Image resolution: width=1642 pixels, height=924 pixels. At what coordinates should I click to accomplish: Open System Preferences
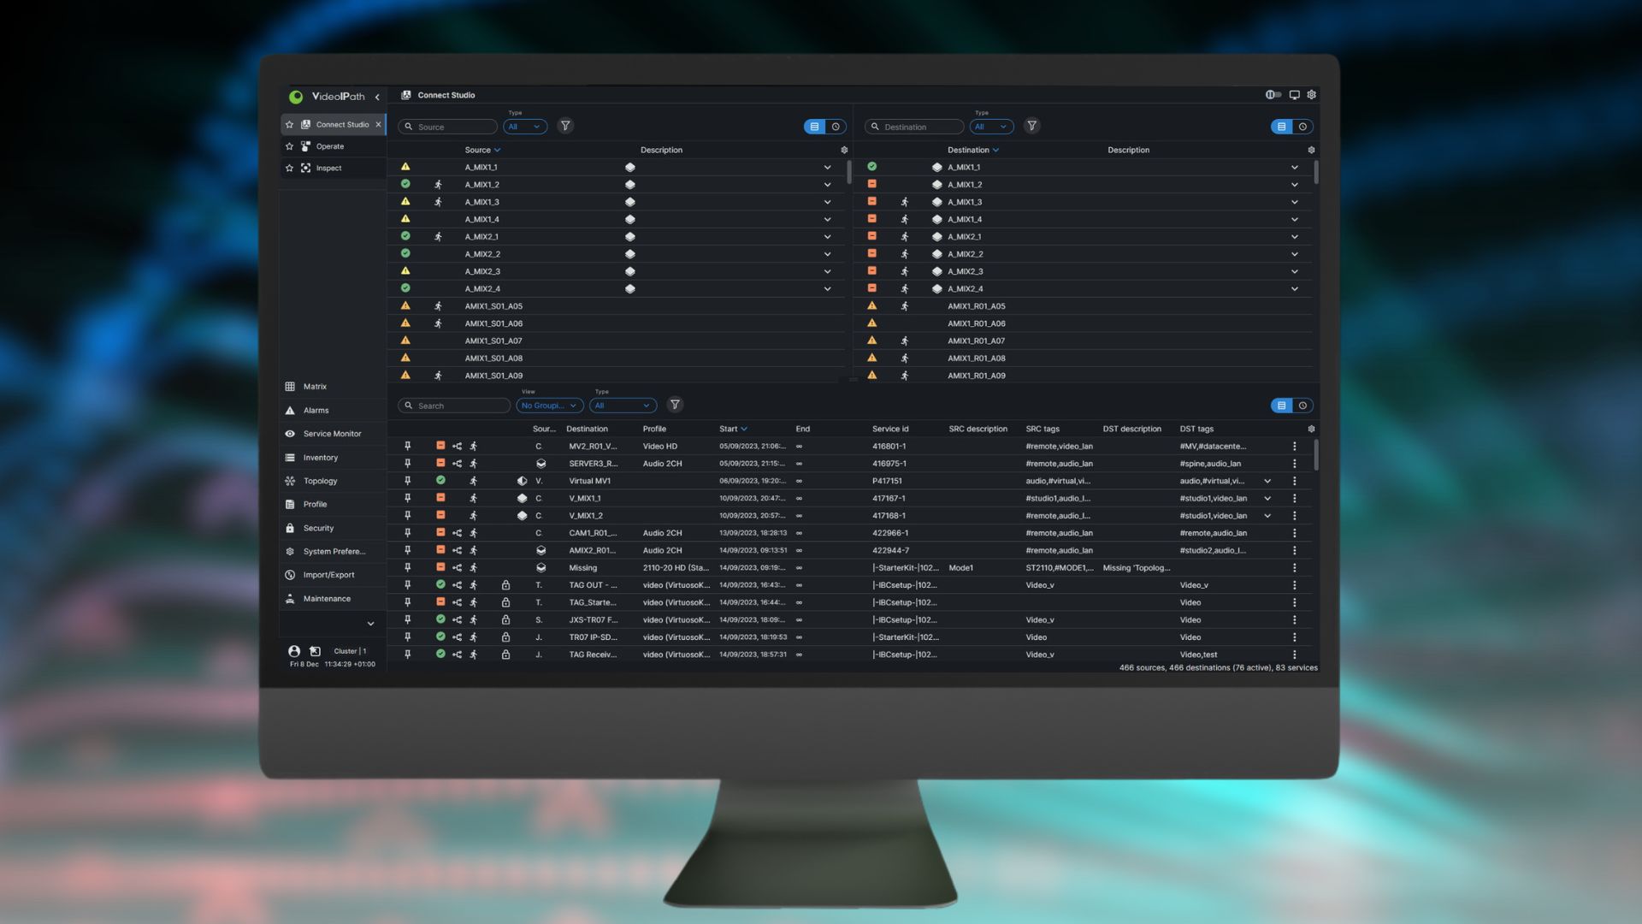pyautogui.click(x=334, y=551)
